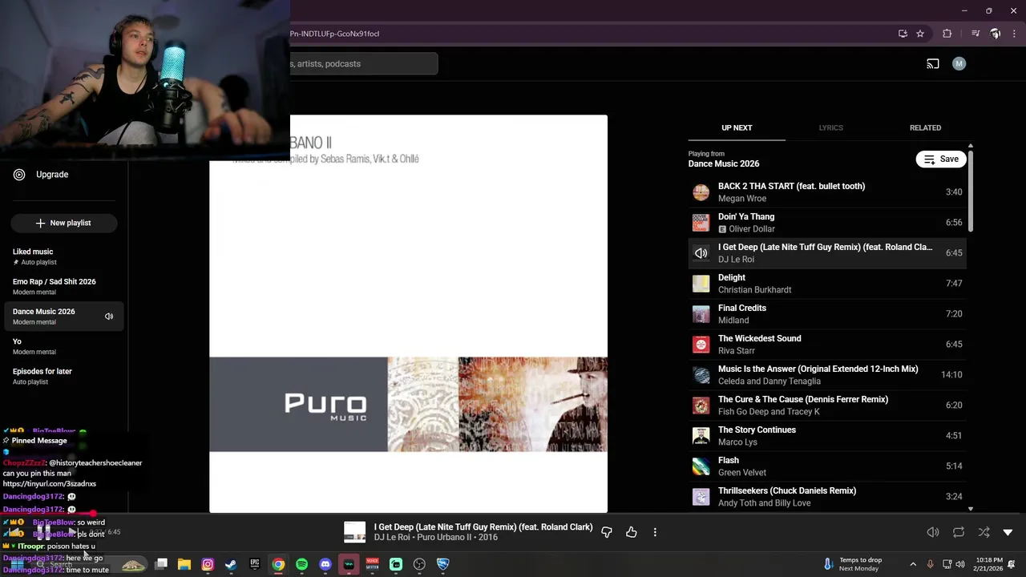Save the queue with Save button
1026x577 pixels.
pos(941,159)
